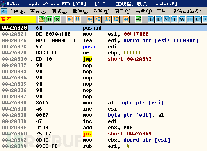Open the 查看(V) menu
The image size is (207, 151).
pyautogui.click(x=38, y=11)
